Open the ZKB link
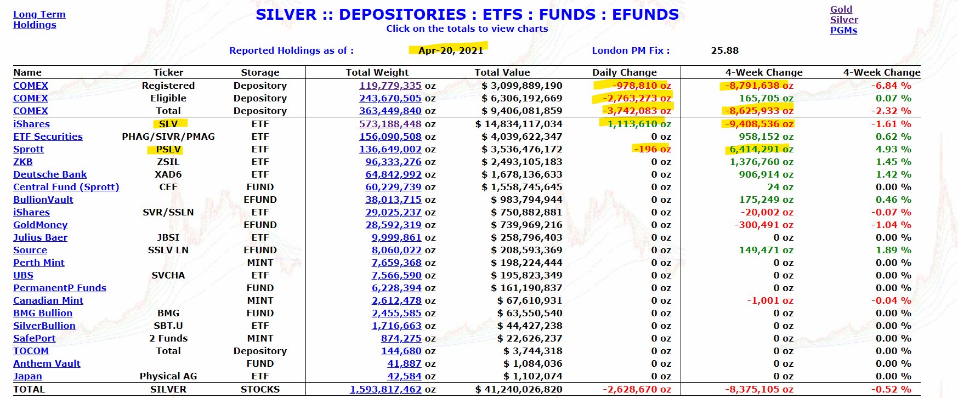 [x=23, y=162]
